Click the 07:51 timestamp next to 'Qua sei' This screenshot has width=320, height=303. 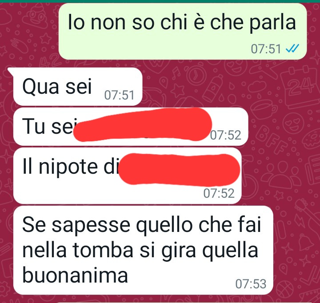click(x=120, y=95)
